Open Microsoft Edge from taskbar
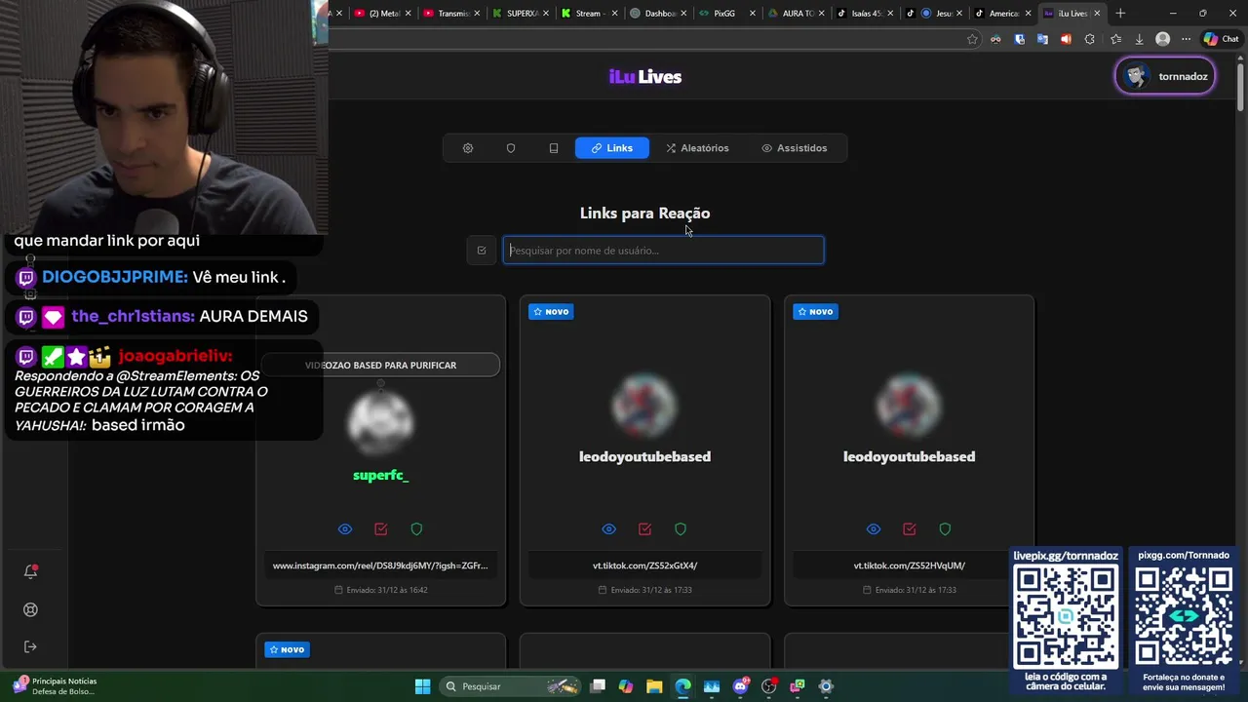This screenshot has width=1248, height=702. 683,686
